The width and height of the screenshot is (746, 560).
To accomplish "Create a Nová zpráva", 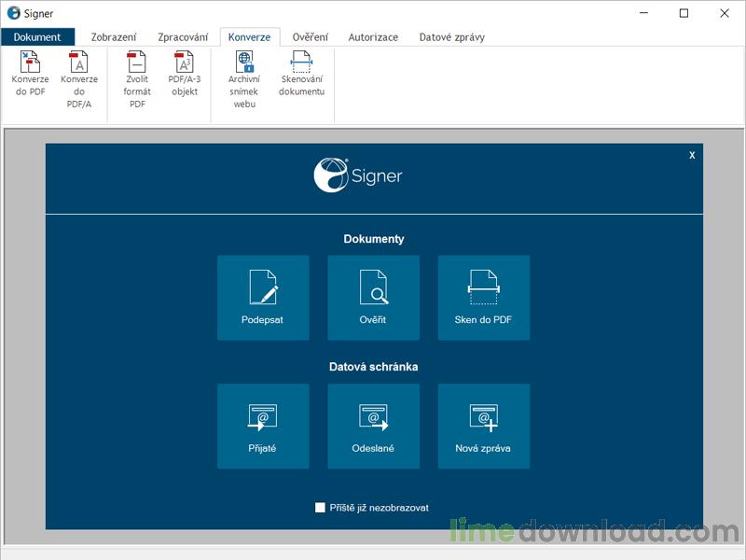I will (x=484, y=425).
